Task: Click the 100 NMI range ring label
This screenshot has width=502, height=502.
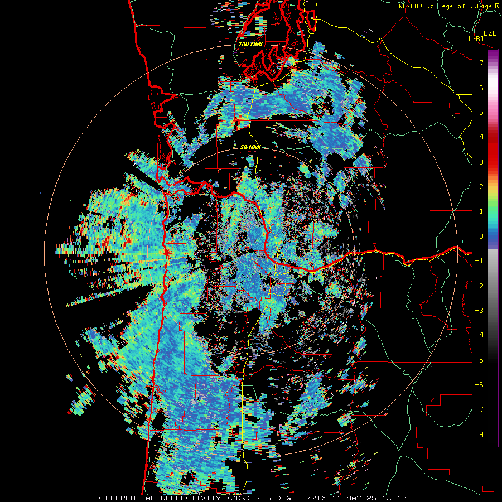Action: (250, 44)
